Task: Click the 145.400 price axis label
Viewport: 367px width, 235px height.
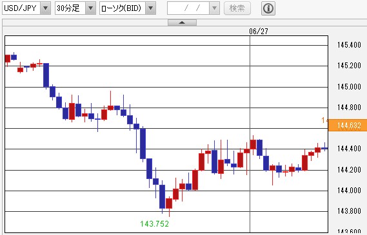Action: [349, 45]
